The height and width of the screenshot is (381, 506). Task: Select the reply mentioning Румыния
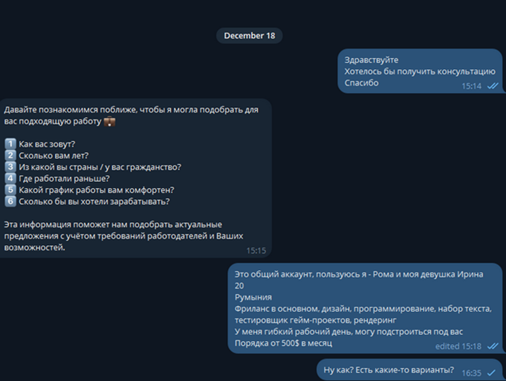[365, 309]
